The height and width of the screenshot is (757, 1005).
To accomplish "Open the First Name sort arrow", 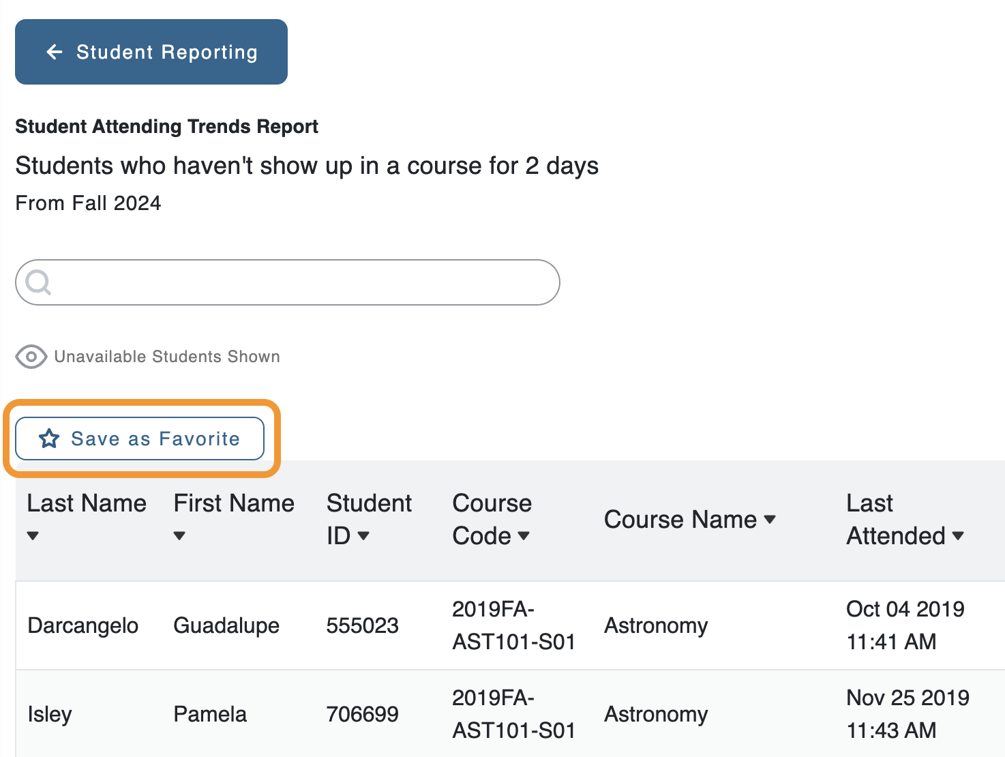I will [179, 536].
